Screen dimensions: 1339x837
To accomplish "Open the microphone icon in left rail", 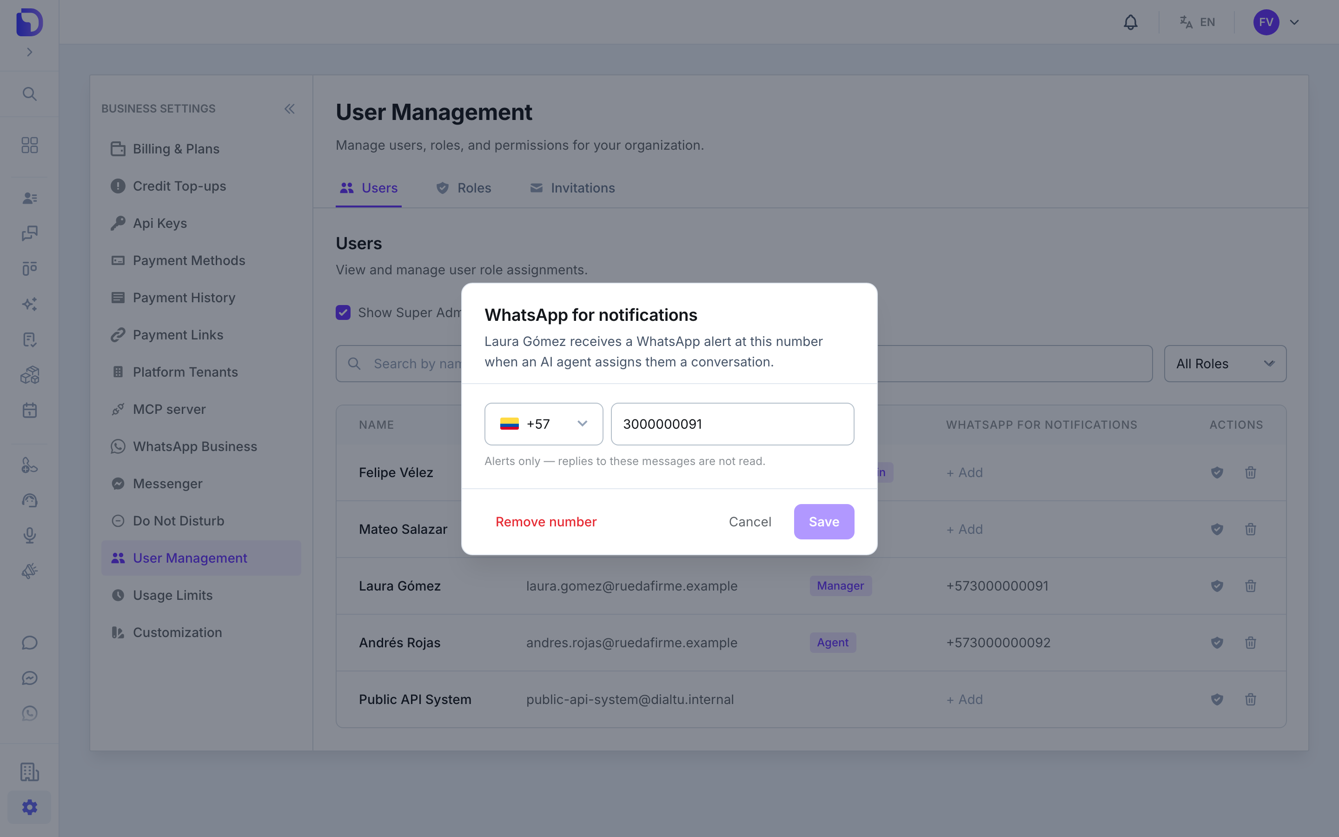I will 29,535.
